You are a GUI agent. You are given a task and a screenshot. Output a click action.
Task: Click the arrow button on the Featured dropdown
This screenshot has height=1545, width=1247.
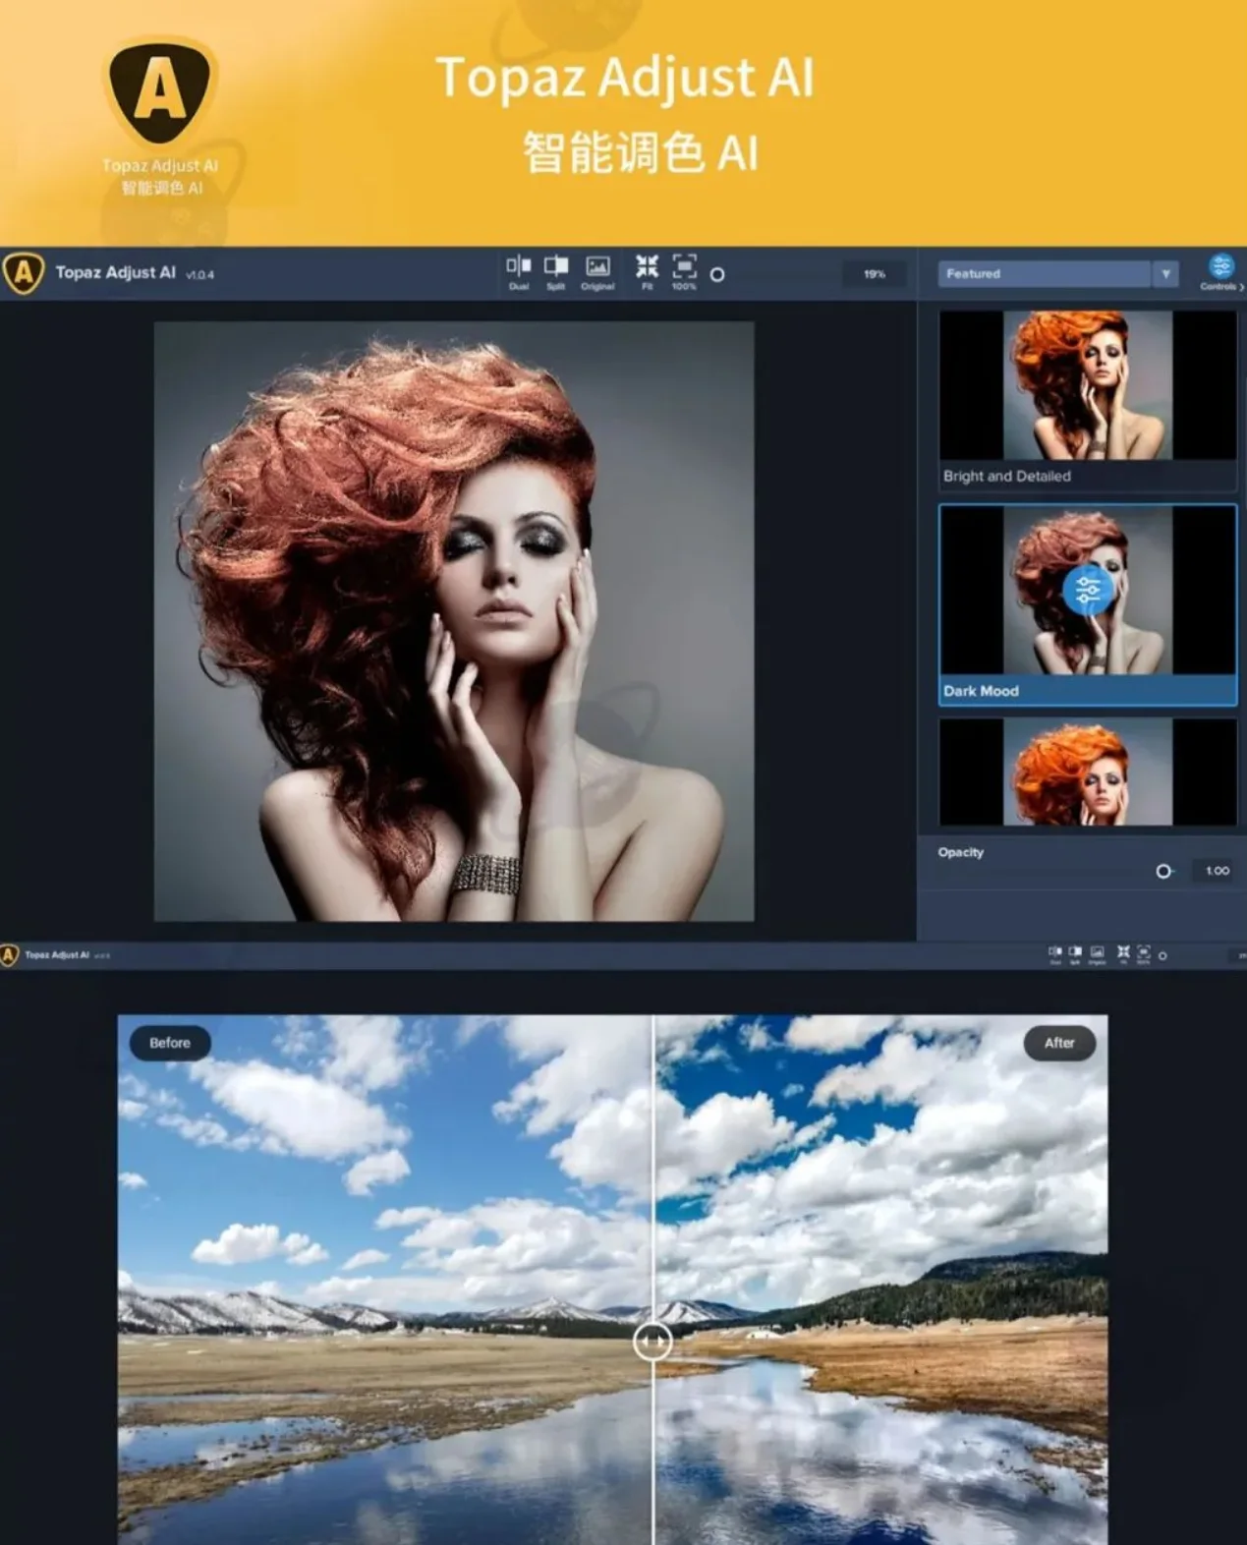click(x=1165, y=273)
